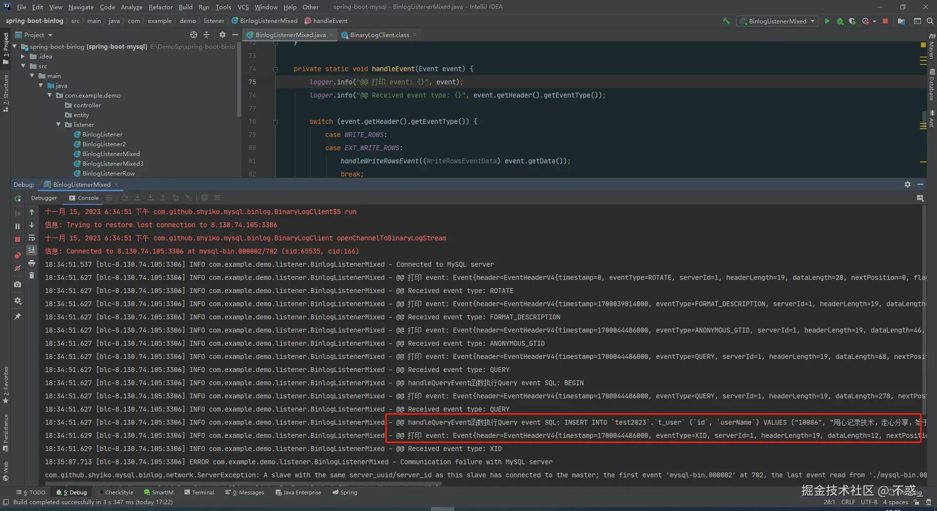Toggle pin tab in the Debug panel

pyautogui.click(x=18, y=316)
